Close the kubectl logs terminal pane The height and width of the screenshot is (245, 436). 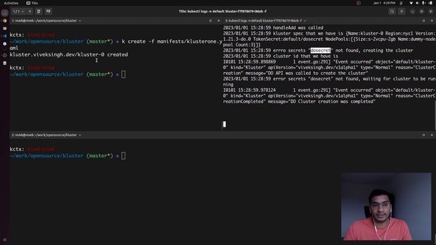point(432,20)
